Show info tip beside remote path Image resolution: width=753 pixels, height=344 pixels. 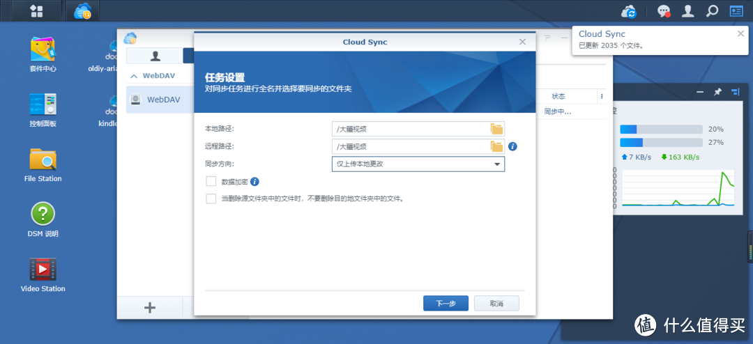(x=512, y=146)
